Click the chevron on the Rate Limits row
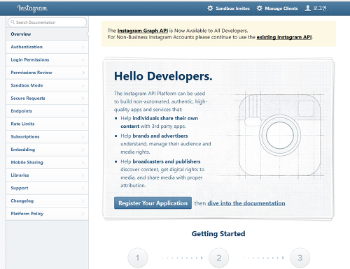 pos(83,124)
